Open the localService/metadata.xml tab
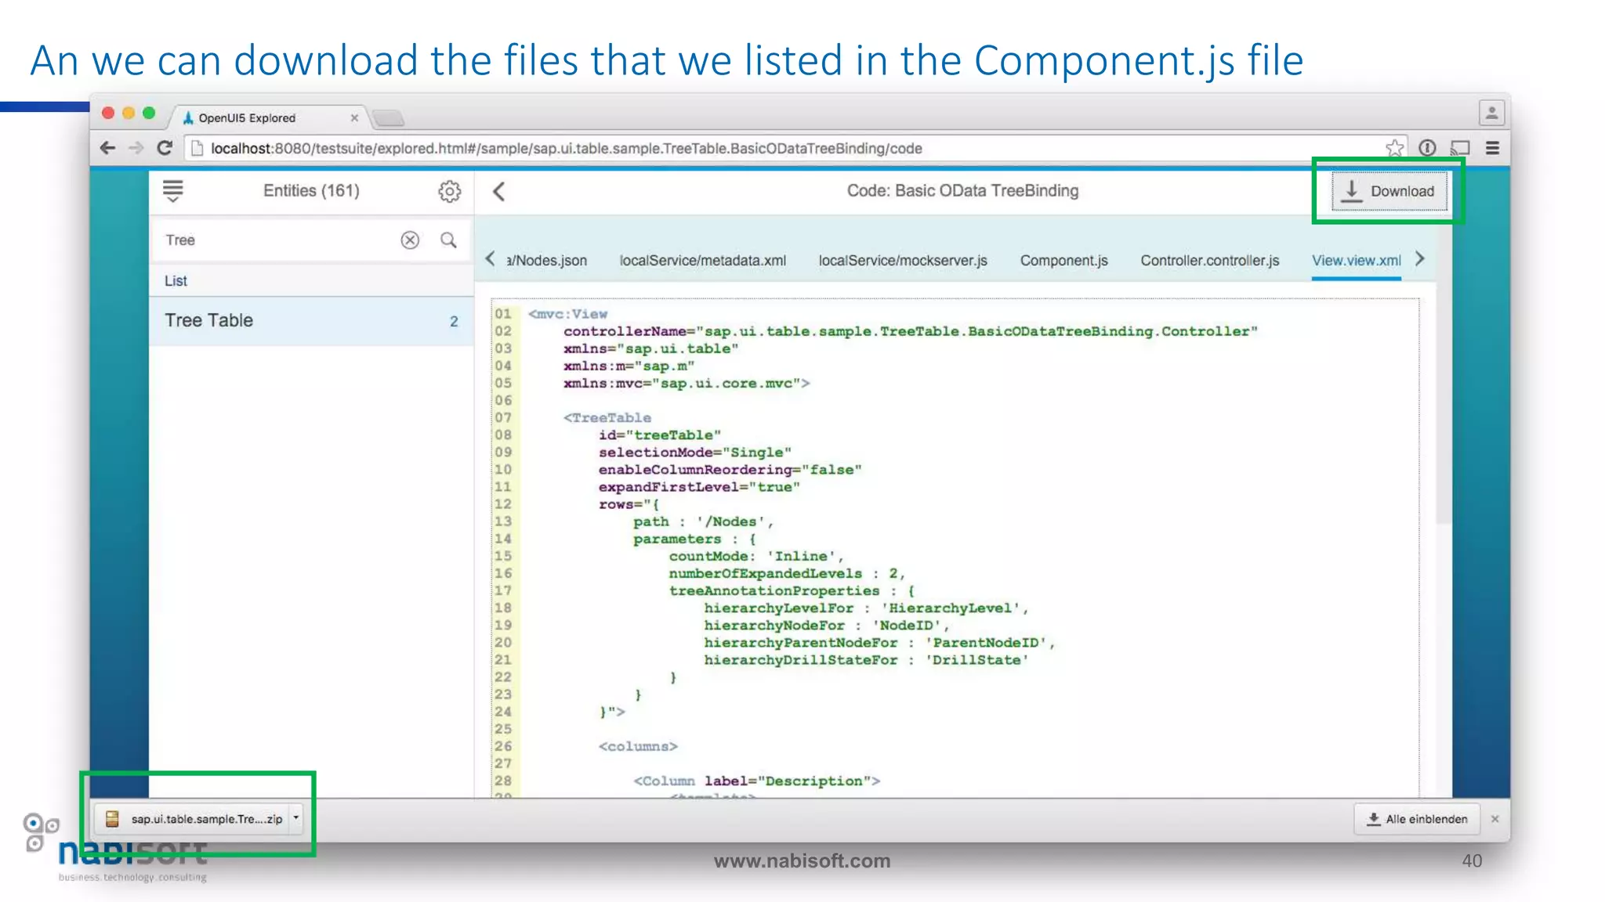 (x=702, y=261)
